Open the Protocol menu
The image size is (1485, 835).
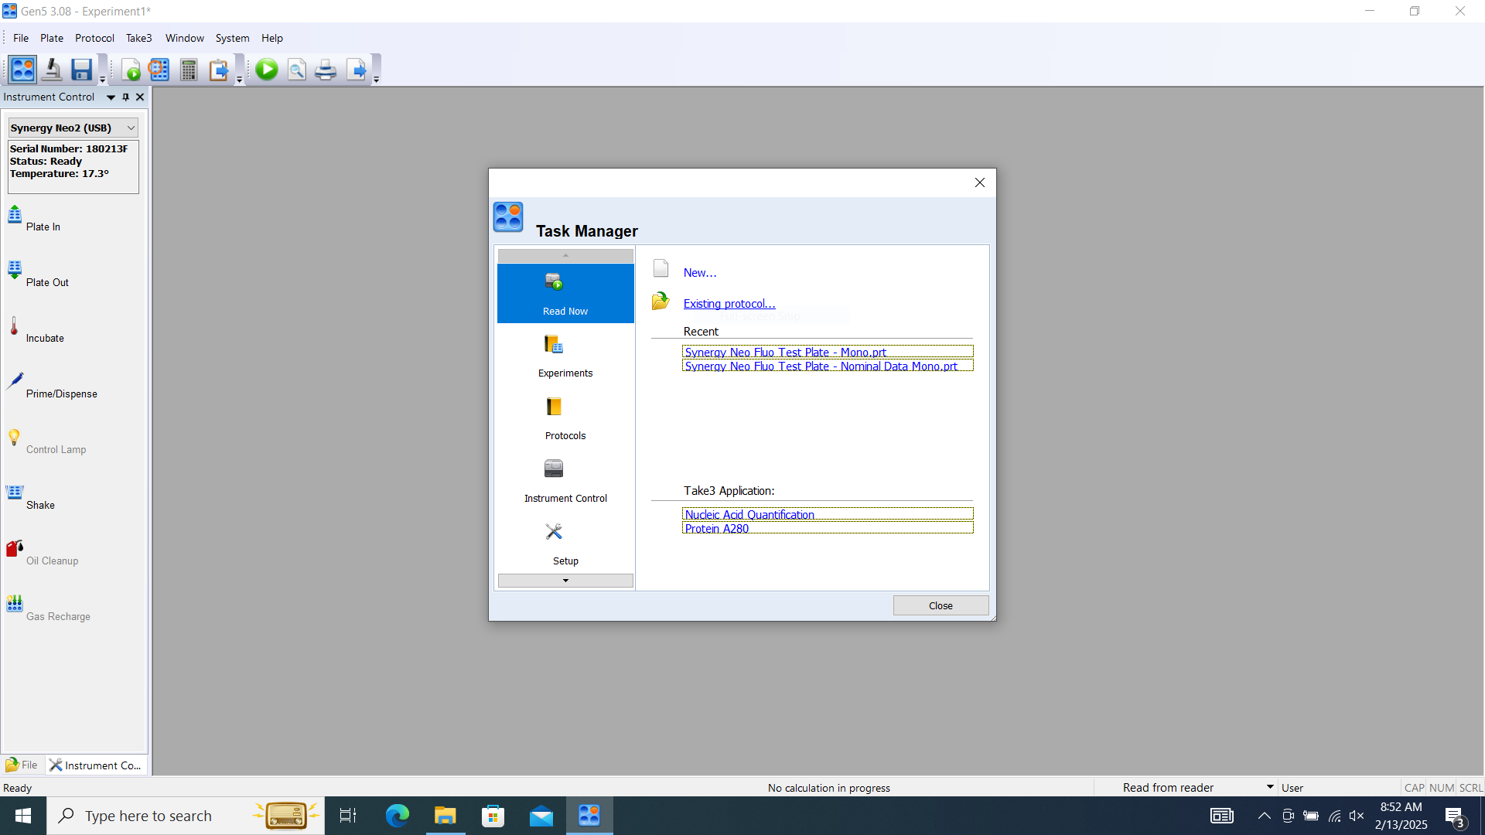[x=94, y=38]
